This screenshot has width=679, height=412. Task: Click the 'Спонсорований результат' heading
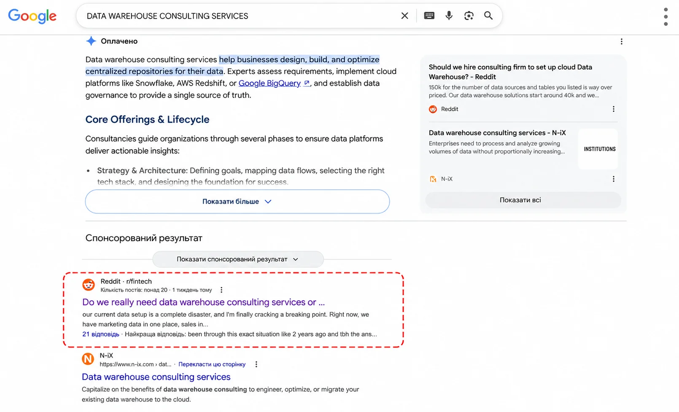coord(144,238)
